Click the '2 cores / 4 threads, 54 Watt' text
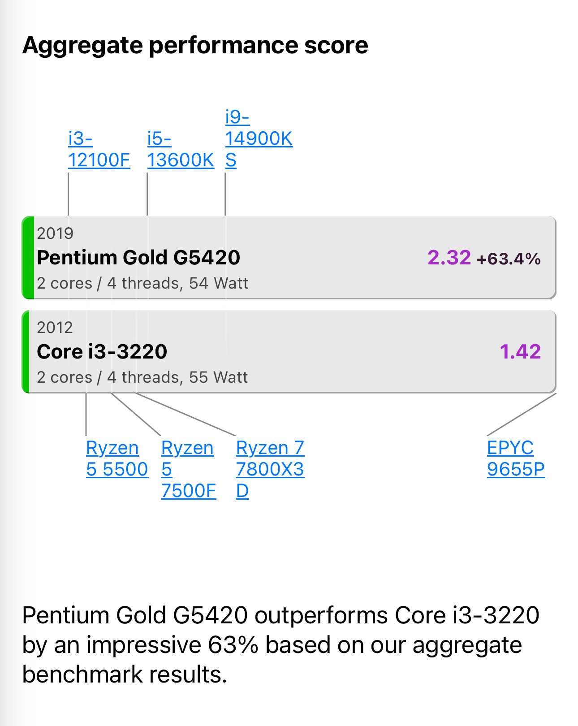Screen dimensions: 578x726 coord(142,283)
